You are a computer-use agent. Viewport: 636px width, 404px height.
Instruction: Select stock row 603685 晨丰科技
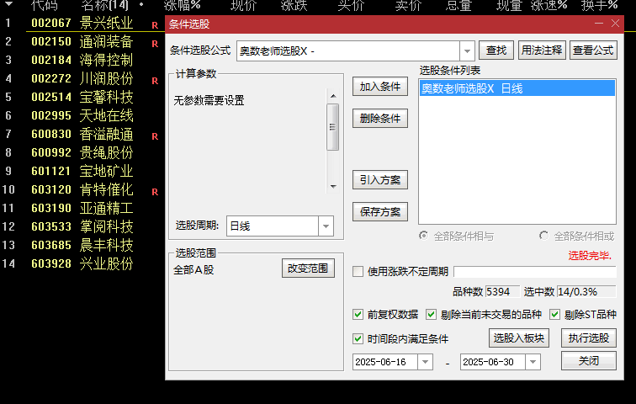click(x=82, y=245)
